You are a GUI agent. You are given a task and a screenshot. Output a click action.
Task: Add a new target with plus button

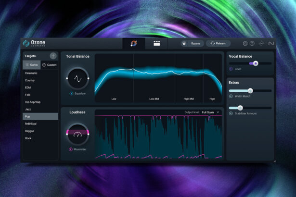53,56
